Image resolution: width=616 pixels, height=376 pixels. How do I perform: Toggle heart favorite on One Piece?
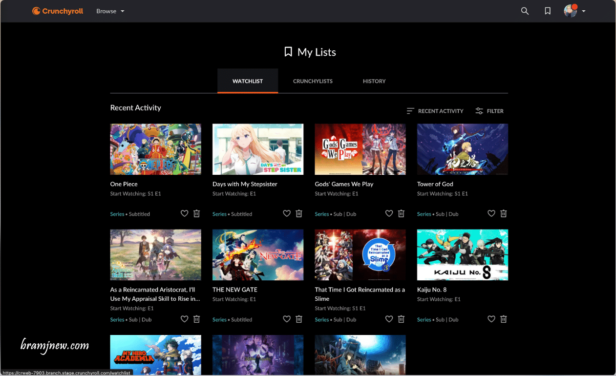click(184, 213)
